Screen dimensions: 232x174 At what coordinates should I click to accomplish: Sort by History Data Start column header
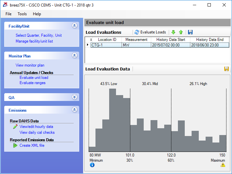click(x=171, y=40)
